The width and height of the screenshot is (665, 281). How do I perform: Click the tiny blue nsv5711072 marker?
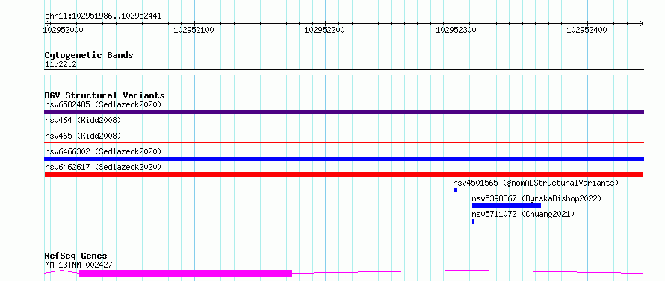473,221
